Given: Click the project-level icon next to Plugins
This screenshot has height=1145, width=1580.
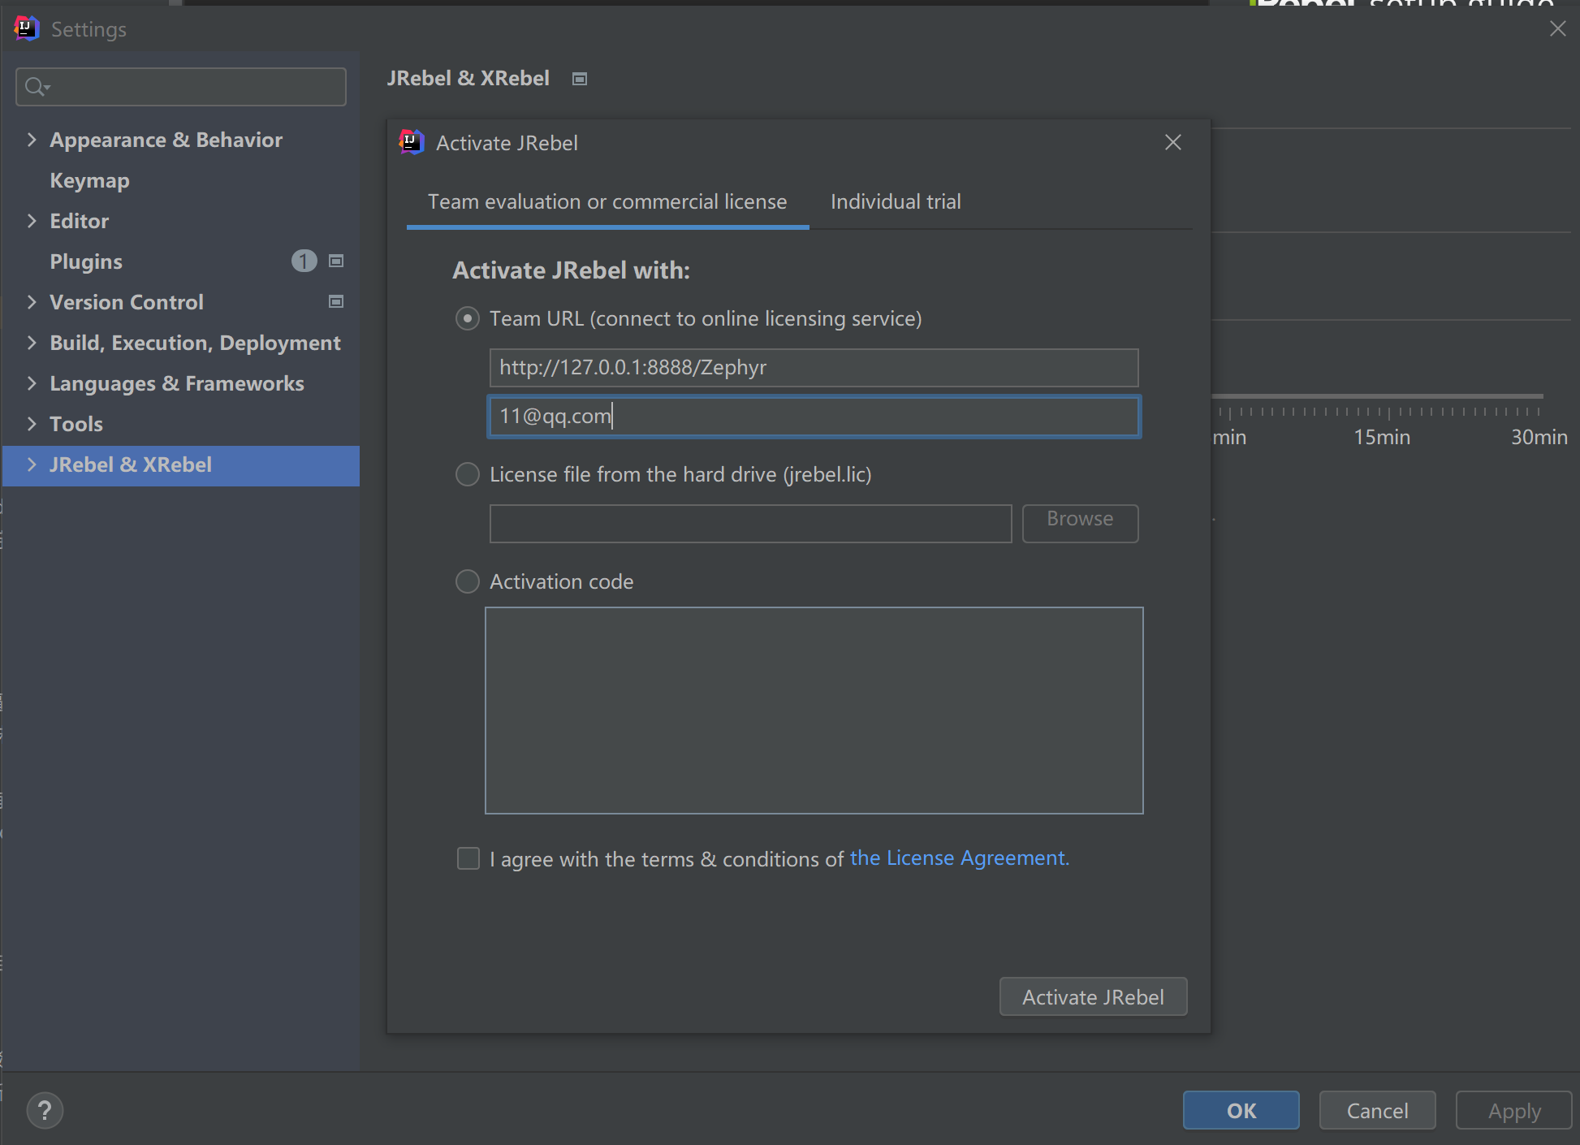Looking at the screenshot, I should pos(336,261).
